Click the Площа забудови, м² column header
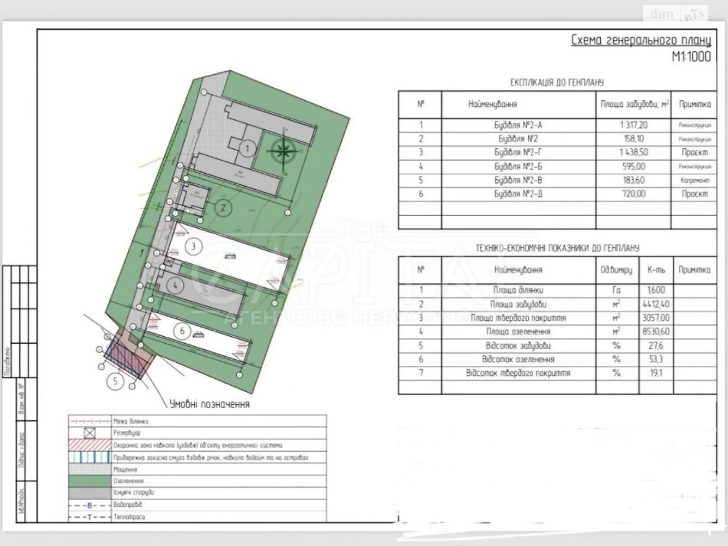 [634, 104]
